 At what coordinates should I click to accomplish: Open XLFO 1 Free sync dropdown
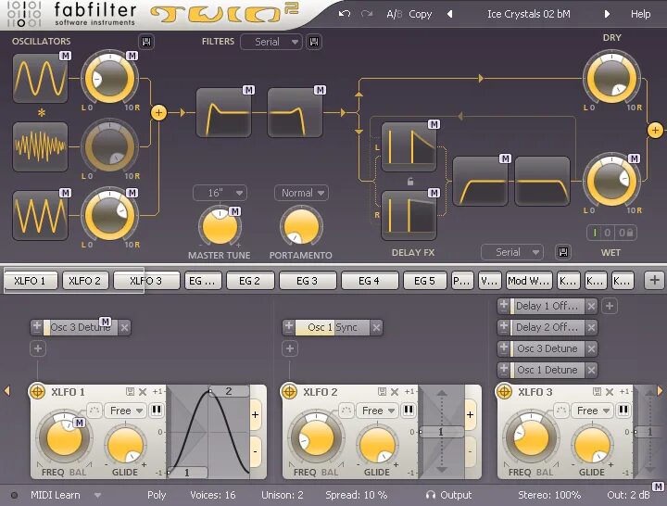tap(125, 411)
